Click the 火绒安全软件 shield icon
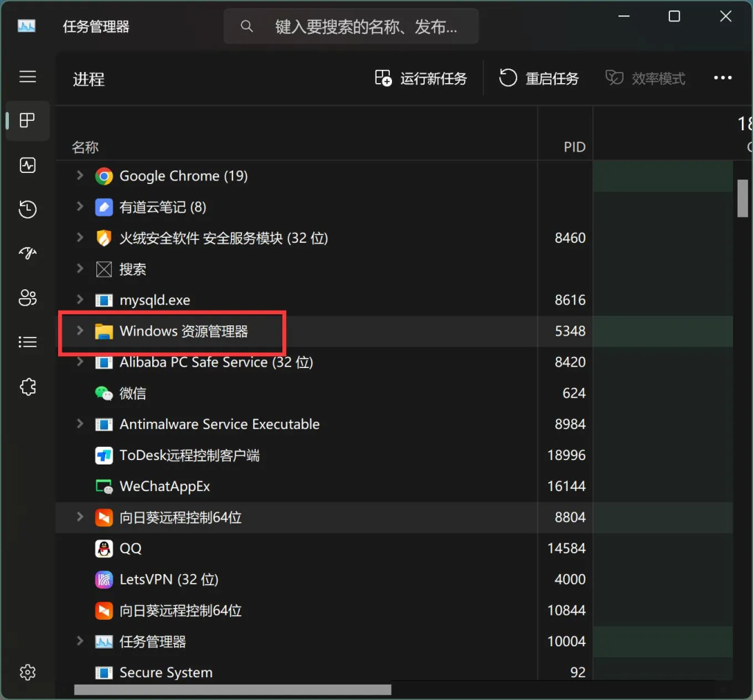Viewport: 753px width, 700px height. (104, 238)
